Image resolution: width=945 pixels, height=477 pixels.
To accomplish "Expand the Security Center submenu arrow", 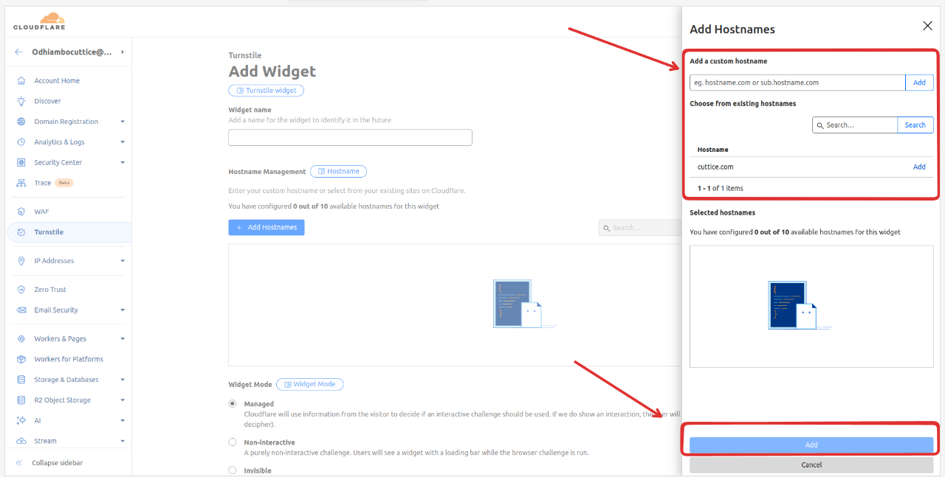I will point(123,163).
